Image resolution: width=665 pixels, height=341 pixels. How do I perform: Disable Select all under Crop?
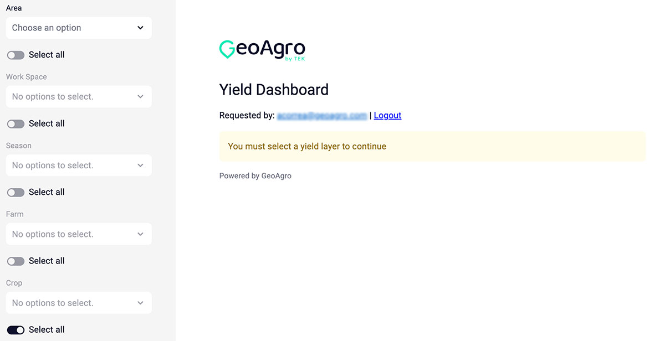[x=16, y=329]
